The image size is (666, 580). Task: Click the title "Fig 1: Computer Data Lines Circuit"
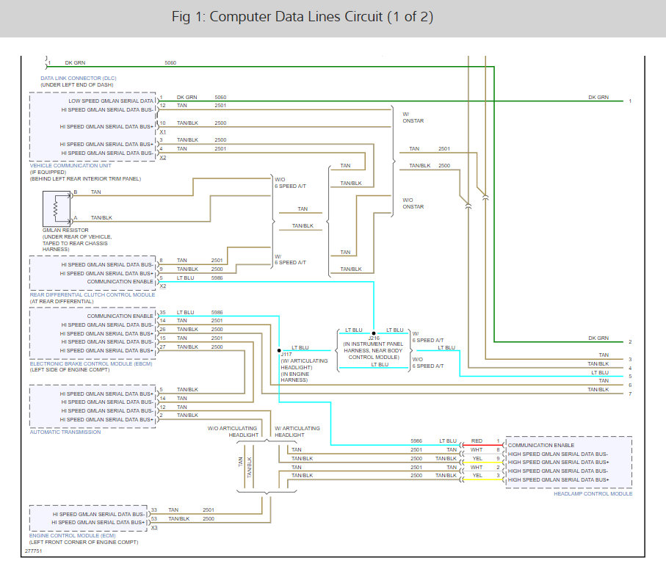click(x=302, y=17)
